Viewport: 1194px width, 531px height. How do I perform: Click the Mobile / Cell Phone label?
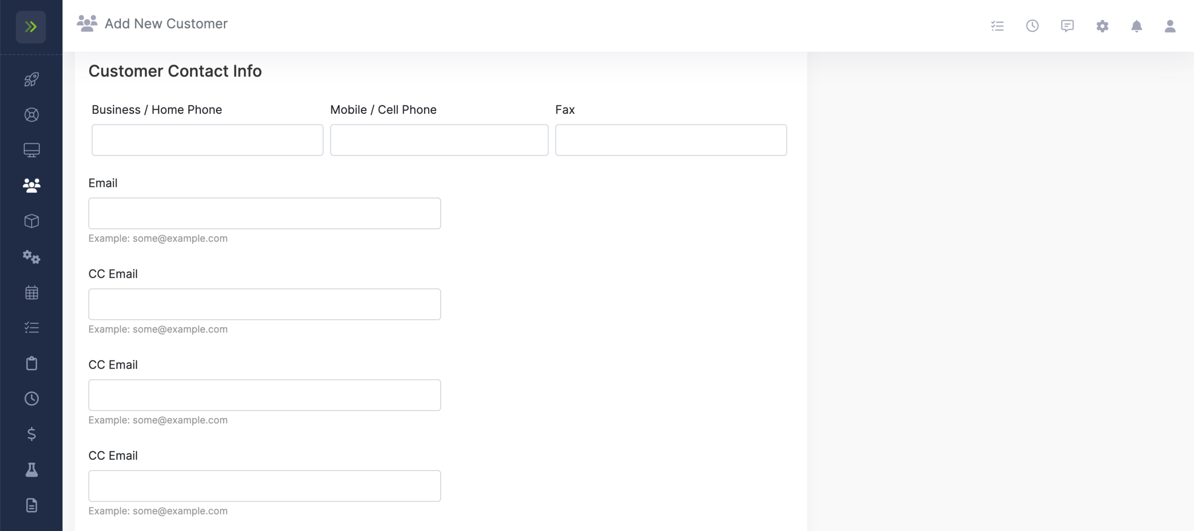383,110
